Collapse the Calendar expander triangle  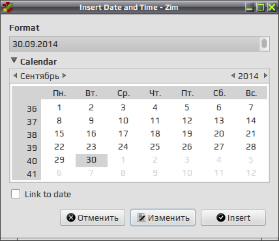(14, 60)
